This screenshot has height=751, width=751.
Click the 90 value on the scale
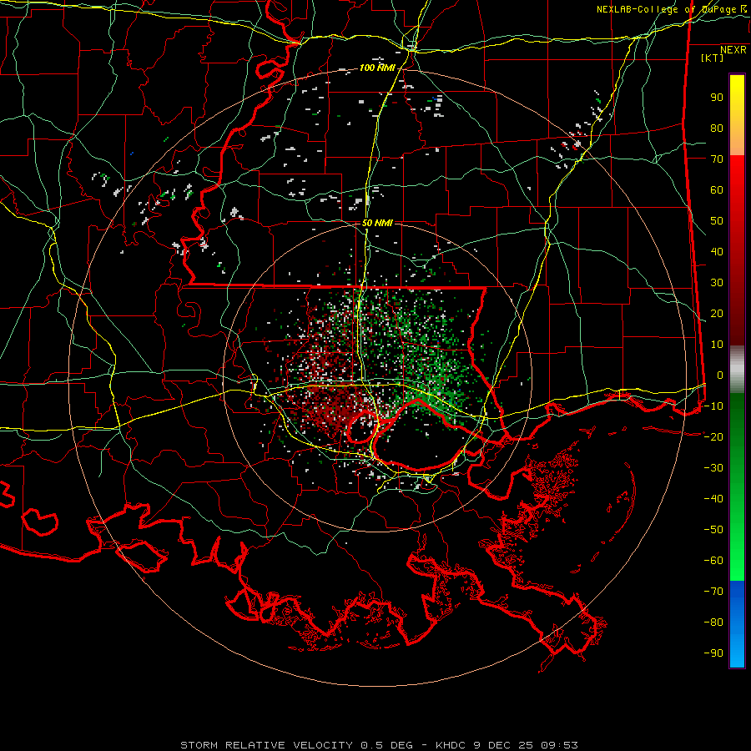pyautogui.click(x=717, y=98)
